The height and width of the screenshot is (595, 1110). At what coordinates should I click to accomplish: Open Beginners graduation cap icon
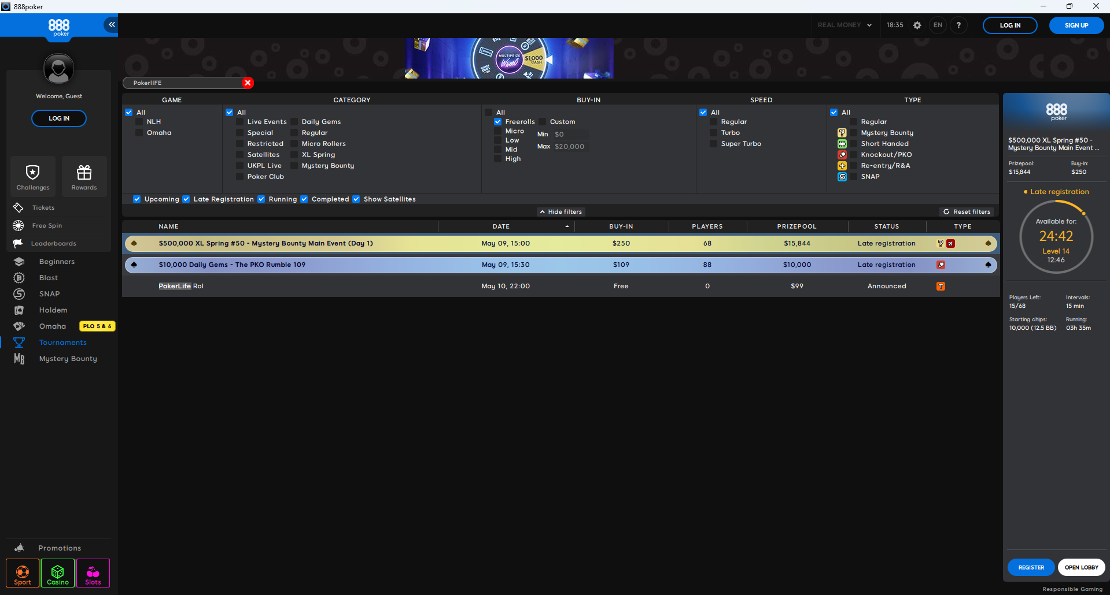[x=19, y=262]
